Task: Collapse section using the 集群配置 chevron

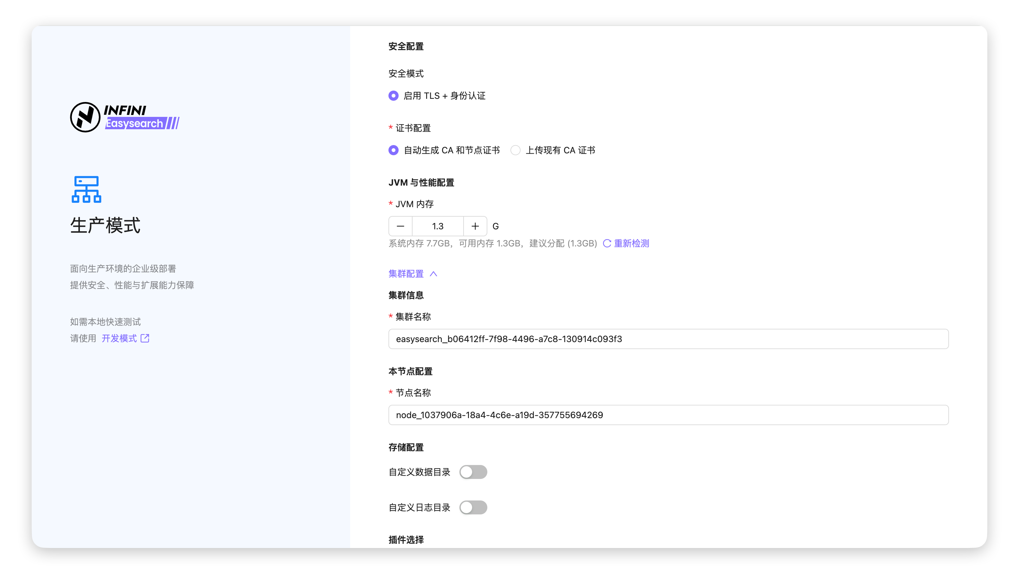Action: [x=433, y=274]
